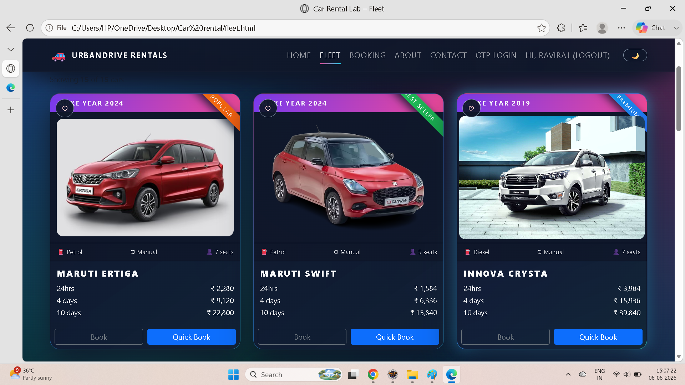Open the Maruti Ertiga car photo
This screenshot has width=685, height=385.
145,178
